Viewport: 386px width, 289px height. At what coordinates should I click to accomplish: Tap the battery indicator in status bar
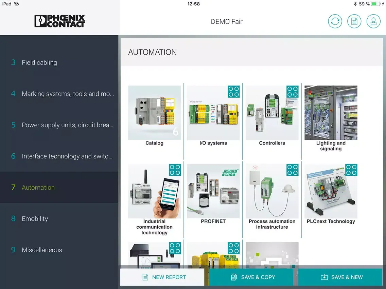coord(376,4)
